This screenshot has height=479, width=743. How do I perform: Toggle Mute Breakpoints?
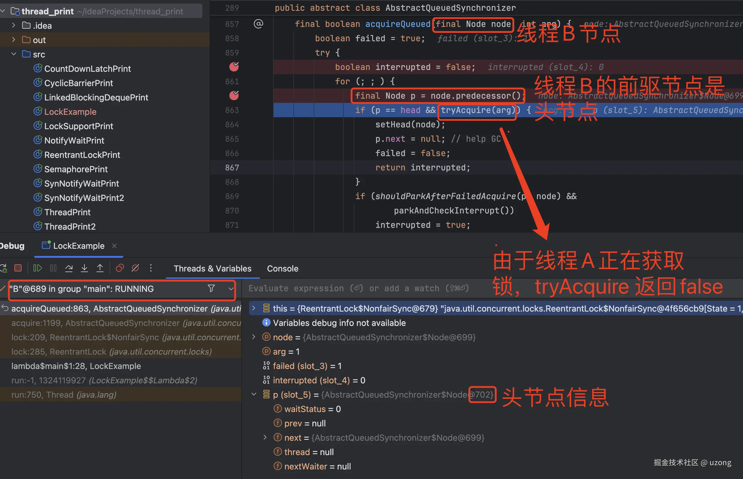(135, 268)
